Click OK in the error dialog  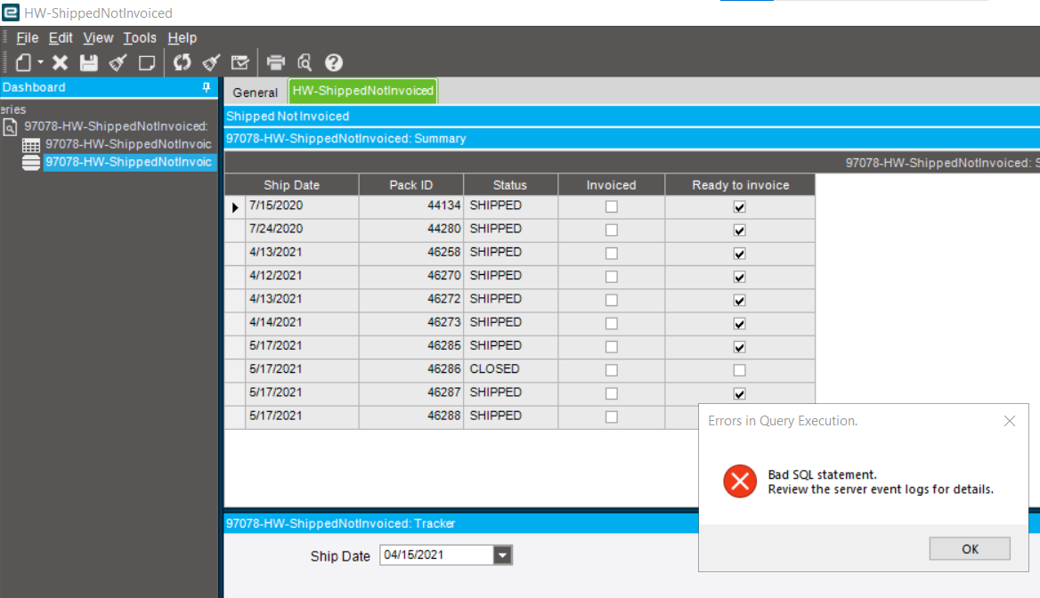click(x=969, y=549)
